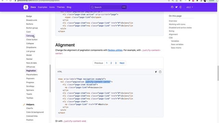Select Button group in the sidebar

(32, 28)
